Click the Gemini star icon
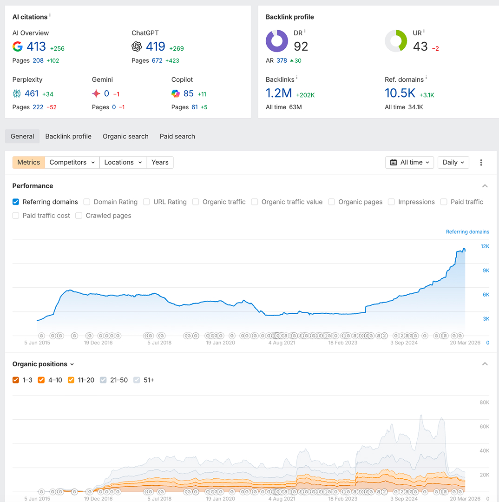 96,93
